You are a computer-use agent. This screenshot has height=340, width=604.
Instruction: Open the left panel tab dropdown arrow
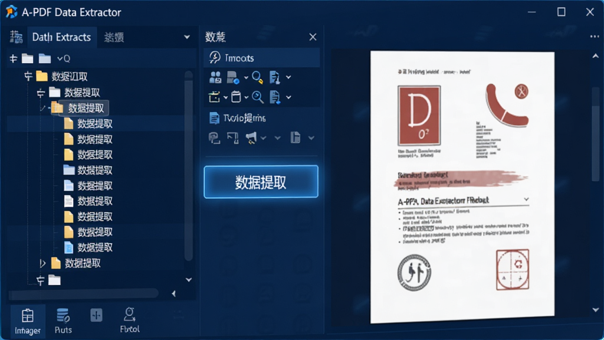[187, 37]
